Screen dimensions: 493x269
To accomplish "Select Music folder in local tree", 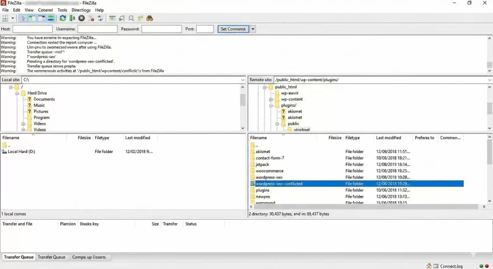I will coord(39,106).
